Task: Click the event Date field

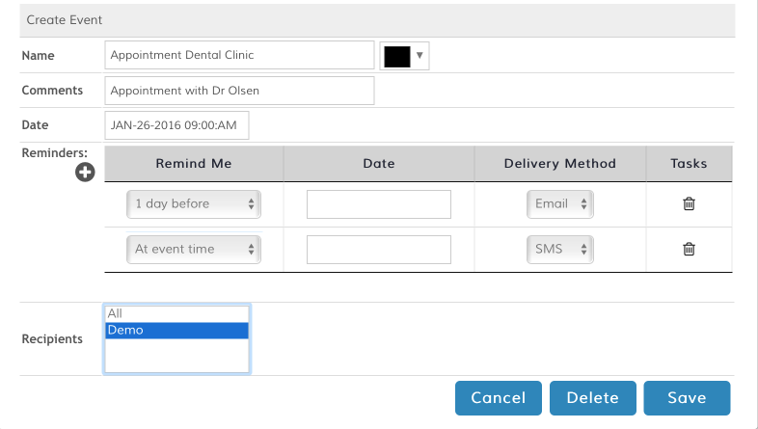Action: coord(176,125)
